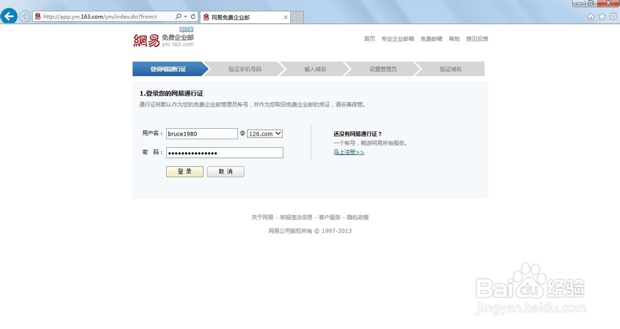Open browser settings gear icon
Screen dimensions: 620x329
click(x=613, y=17)
